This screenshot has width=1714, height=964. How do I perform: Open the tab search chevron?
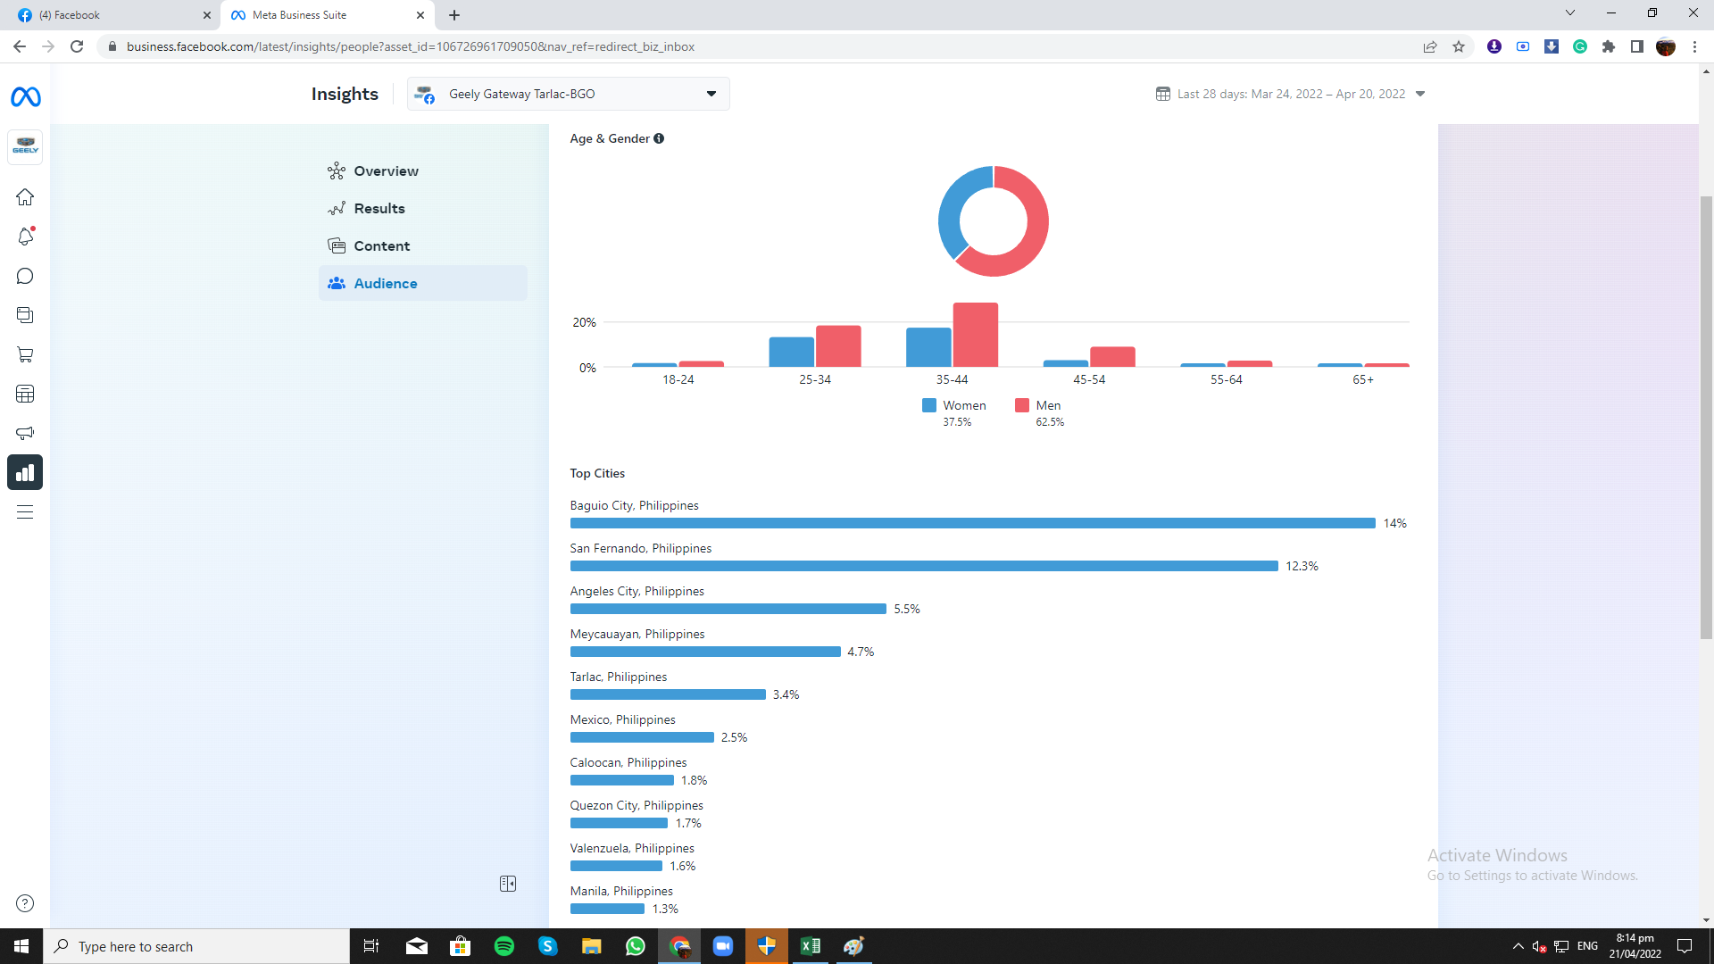1570,13
